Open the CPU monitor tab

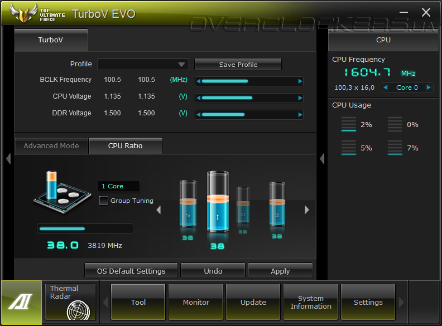tap(383, 40)
